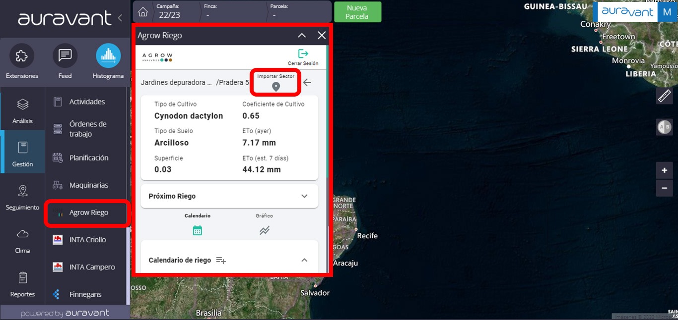This screenshot has width=678, height=320.
Task: Click the Cynodon dactylon crop value
Action: pos(189,116)
